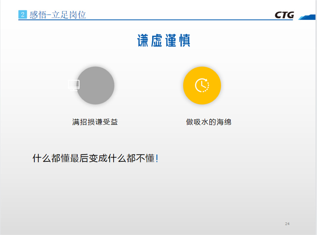The width and height of the screenshot is (317, 235).
Task: Select the clock icon in the yellow circle
Action: pos(202,85)
